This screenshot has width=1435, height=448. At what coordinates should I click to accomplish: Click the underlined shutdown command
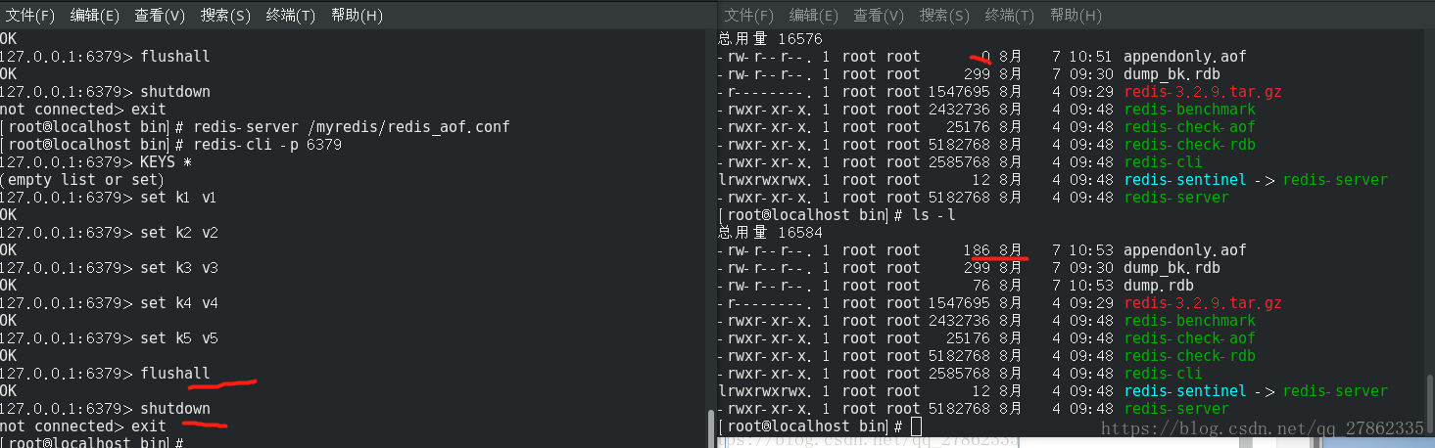point(175,409)
